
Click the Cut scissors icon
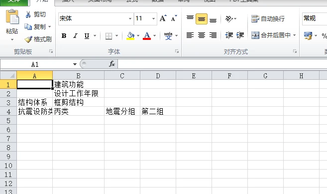(x=28, y=14)
